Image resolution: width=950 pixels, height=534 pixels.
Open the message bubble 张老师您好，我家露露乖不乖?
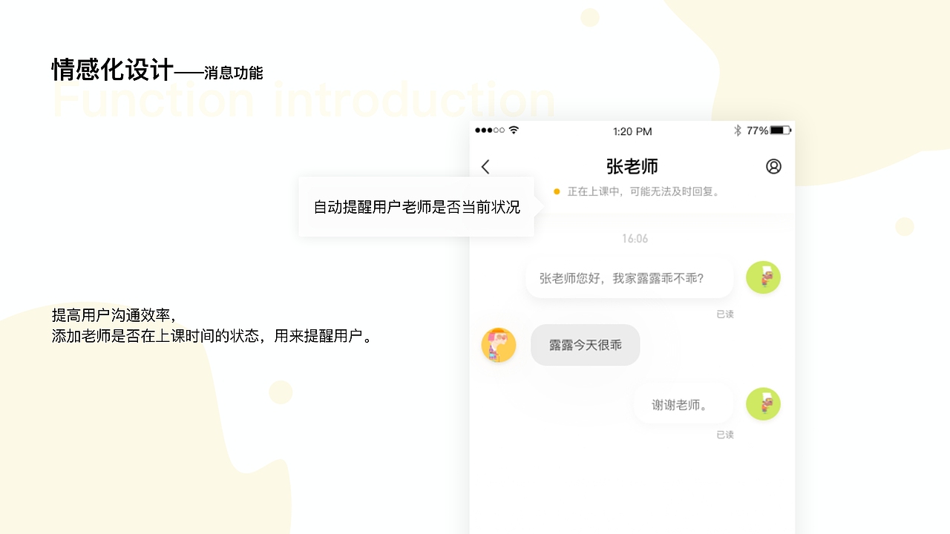coord(629,277)
